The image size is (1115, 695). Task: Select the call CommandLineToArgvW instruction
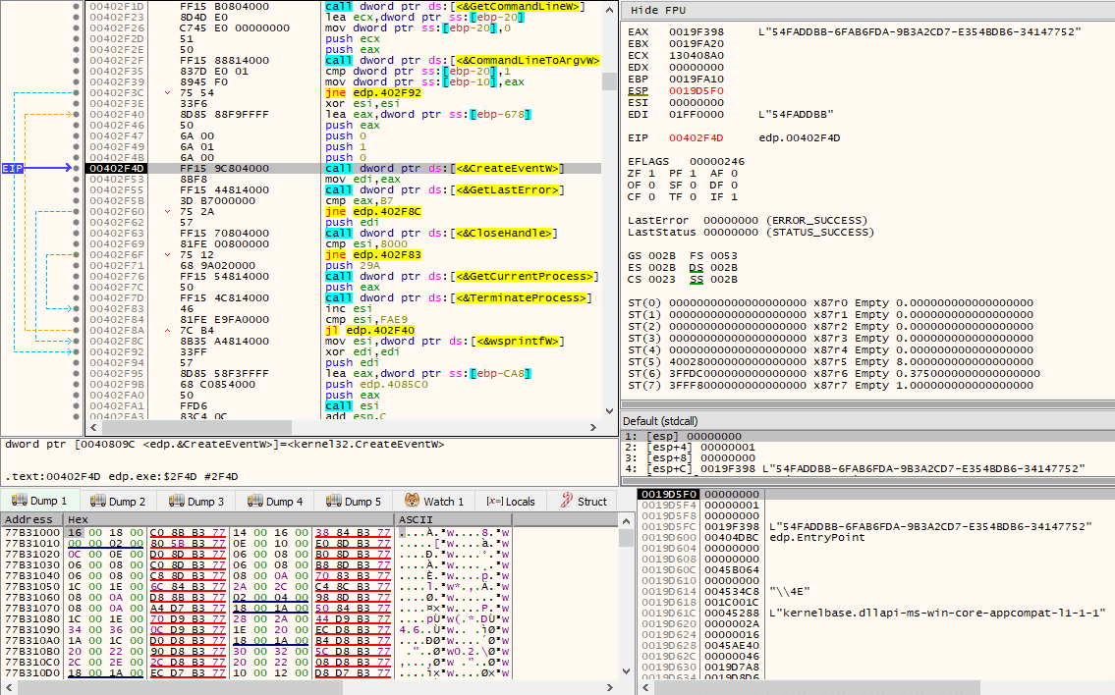[463, 61]
